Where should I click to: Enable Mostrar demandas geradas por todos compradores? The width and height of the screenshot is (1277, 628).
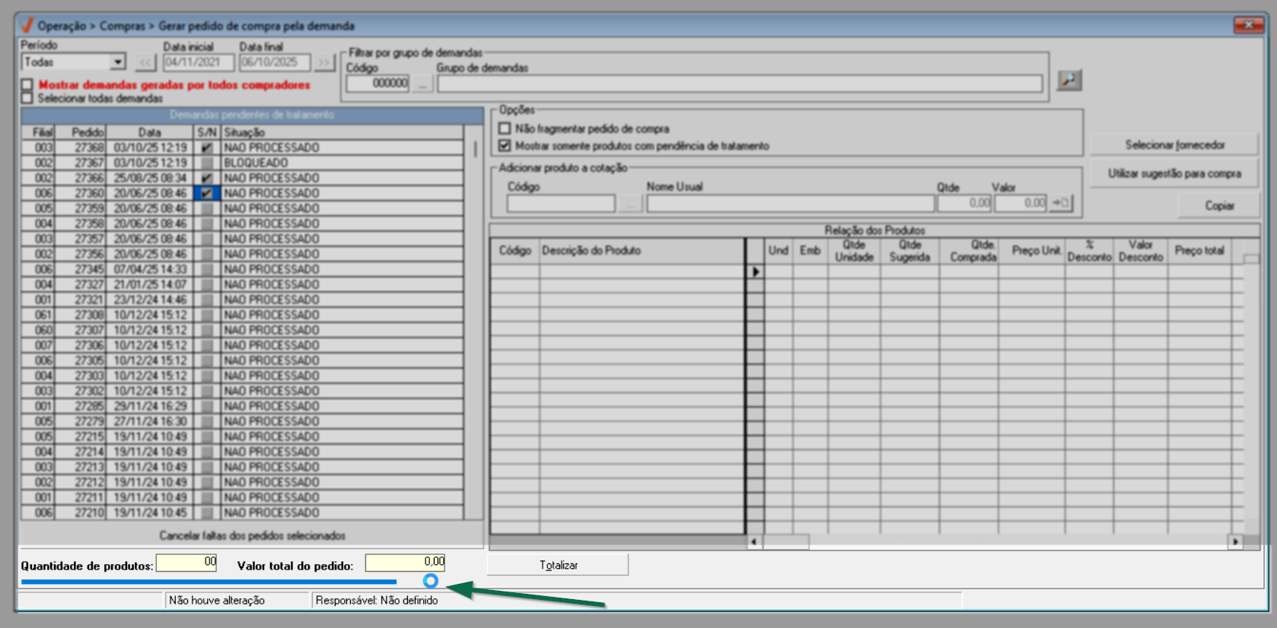coord(27,84)
